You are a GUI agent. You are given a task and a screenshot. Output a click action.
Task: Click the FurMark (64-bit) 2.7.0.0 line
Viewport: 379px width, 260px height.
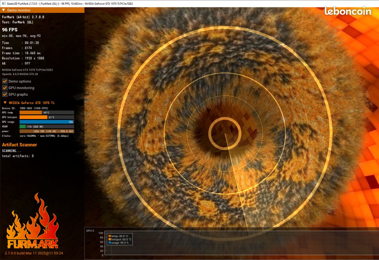click(x=23, y=17)
